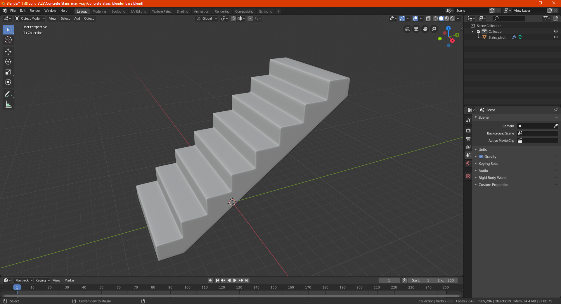The width and height of the screenshot is (561, 304).
Task: Switch to orthographic view with grid icon
Action: pyautogui.click(x=407, y=29)
